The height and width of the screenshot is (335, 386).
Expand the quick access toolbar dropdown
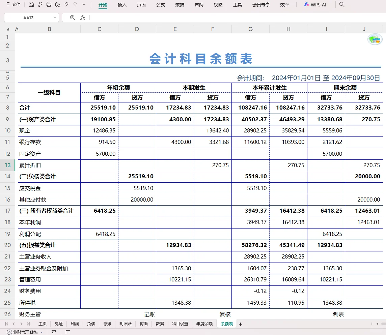point(84,4)
